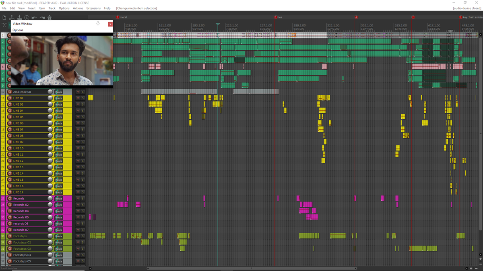Click the Change media item selection button
The image size is (483, 271).
pyautogui.click(x=137, y=8)
